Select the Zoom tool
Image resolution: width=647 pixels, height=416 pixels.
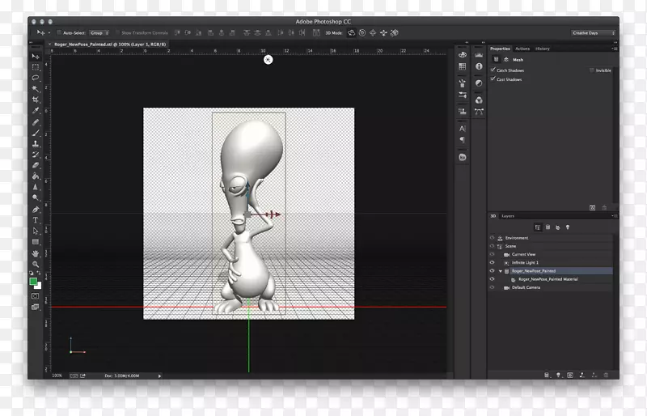pyautogui.click(x=36, y=264)
